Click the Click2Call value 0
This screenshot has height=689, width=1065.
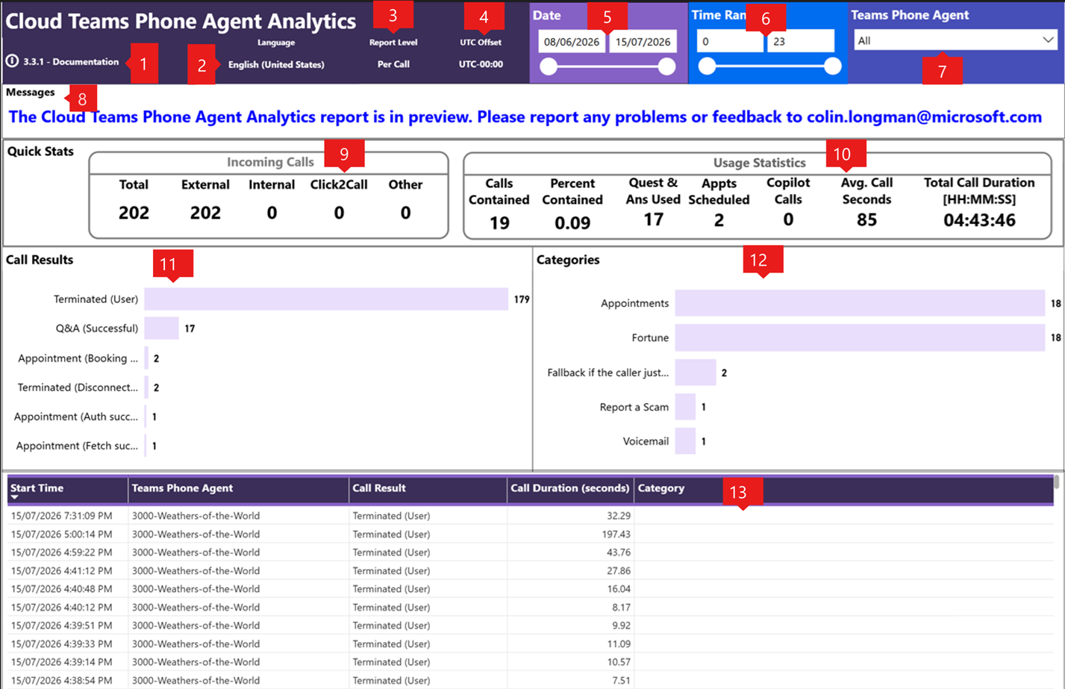click(339, 213)
